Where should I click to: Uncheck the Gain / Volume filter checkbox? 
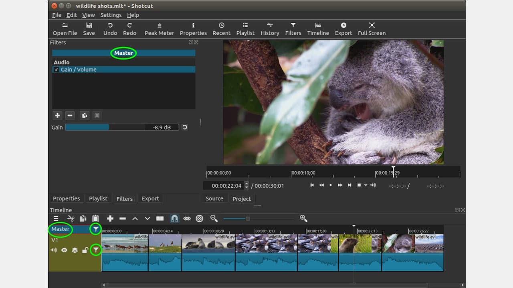point(56,70)
